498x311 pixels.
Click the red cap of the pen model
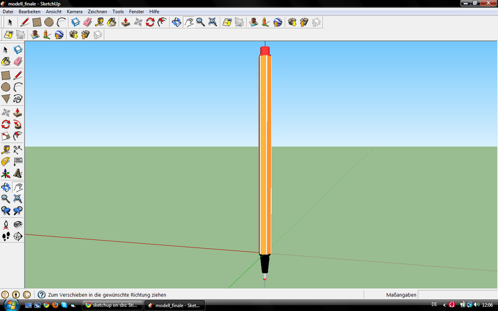click(265, 50)
